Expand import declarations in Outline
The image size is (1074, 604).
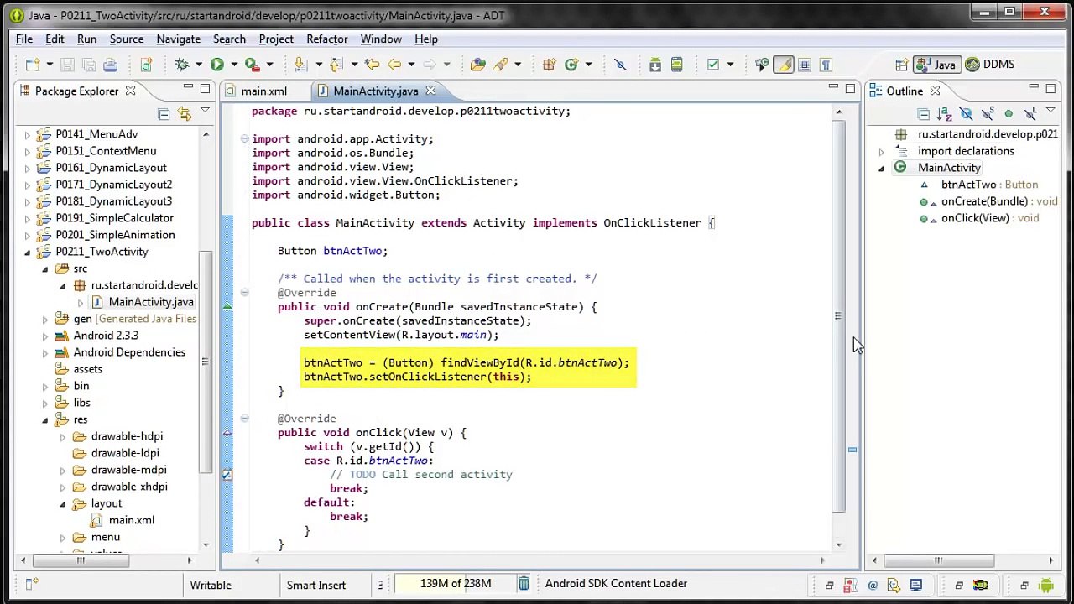click(x=881, y=152)
